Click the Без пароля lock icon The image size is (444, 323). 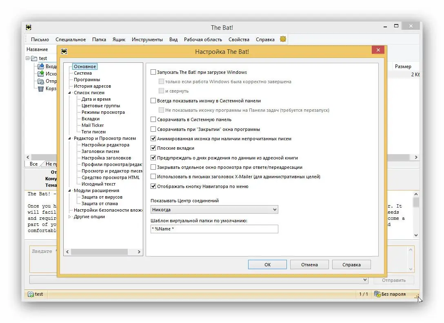tap(377, 294)
